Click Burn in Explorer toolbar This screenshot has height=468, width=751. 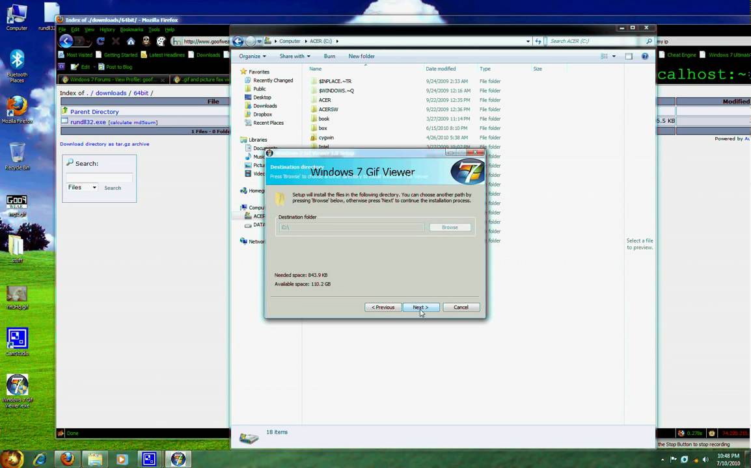coord(329,56)
